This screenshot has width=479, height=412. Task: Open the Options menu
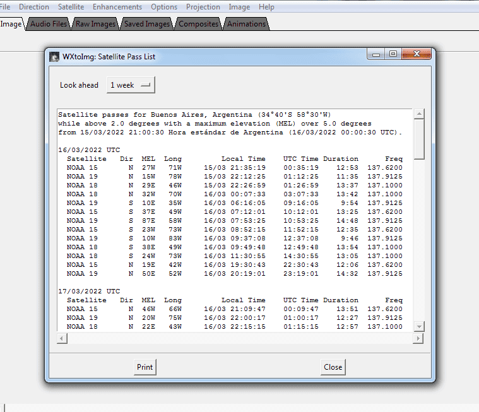pyautogui.click(x=164, y=7)
